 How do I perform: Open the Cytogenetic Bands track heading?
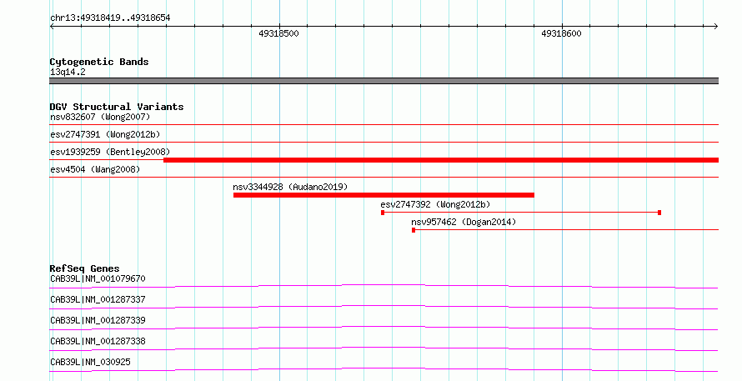(99, 62)
